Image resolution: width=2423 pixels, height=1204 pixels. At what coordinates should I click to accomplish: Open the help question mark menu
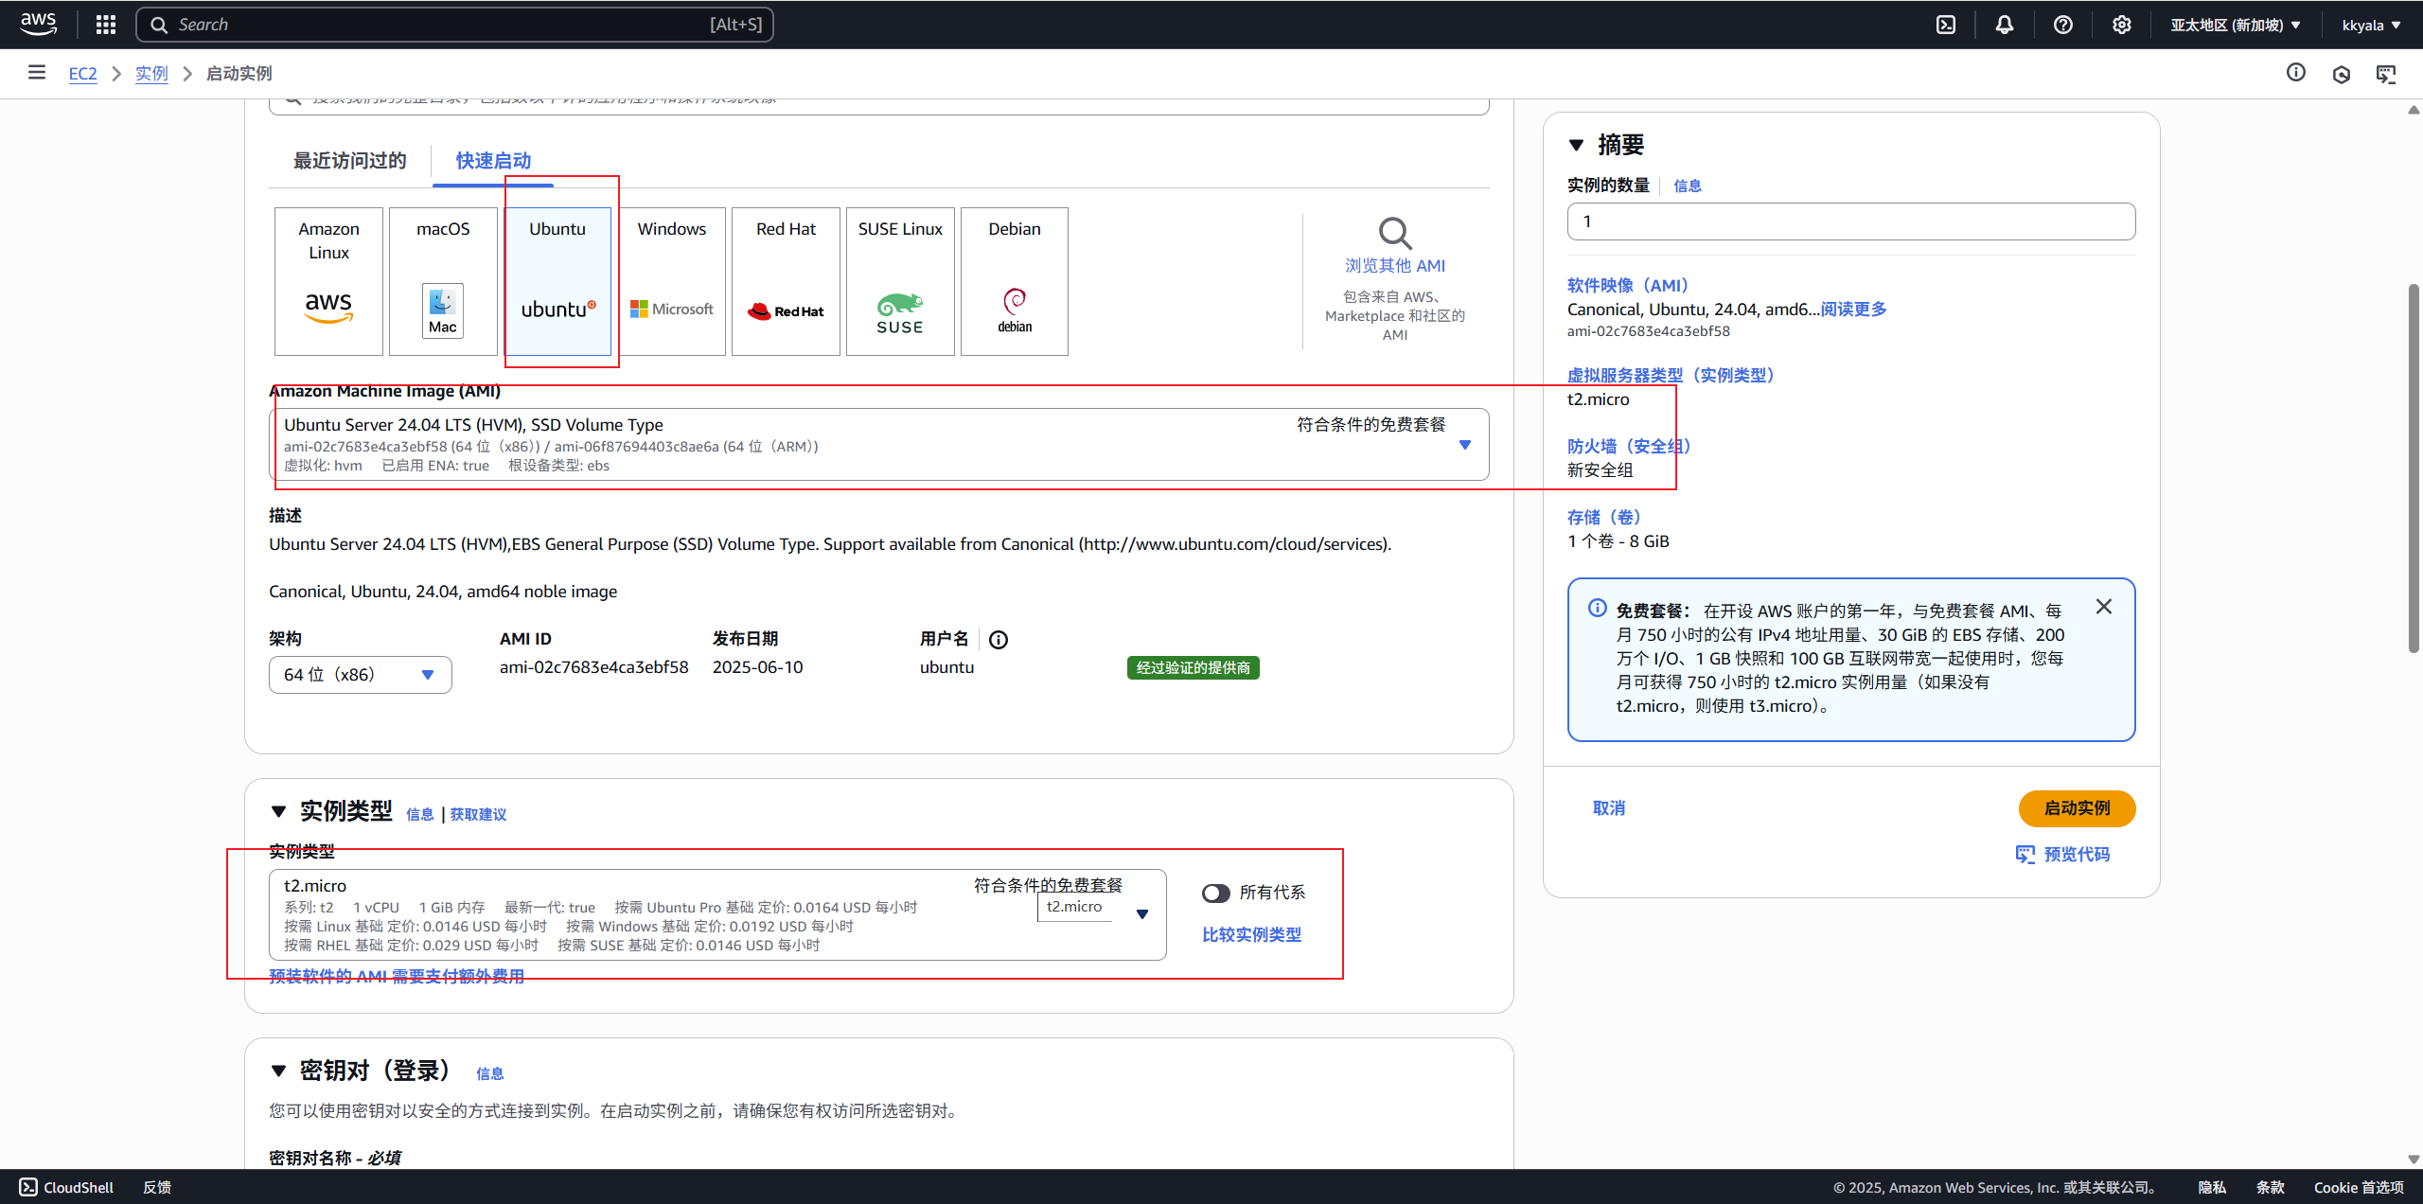[x=2063, y=25]
